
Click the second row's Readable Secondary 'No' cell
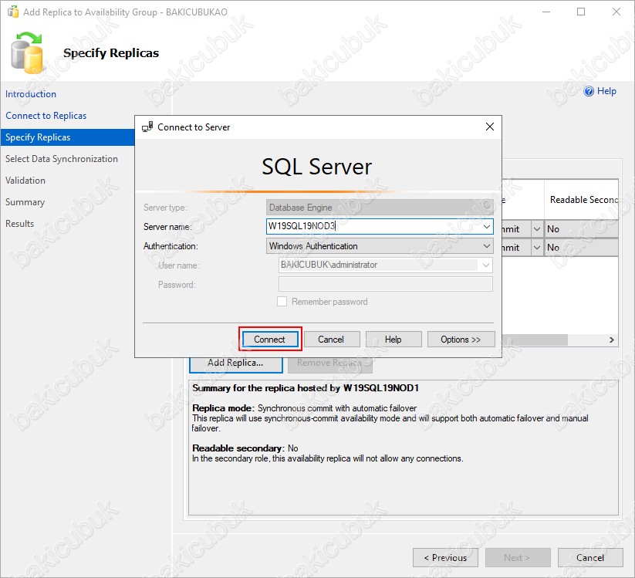581,248
